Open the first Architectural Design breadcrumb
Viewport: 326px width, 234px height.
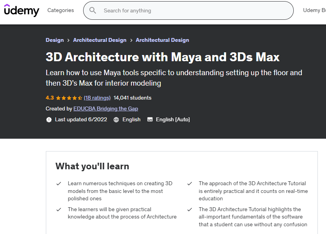[x=100, y=40]
